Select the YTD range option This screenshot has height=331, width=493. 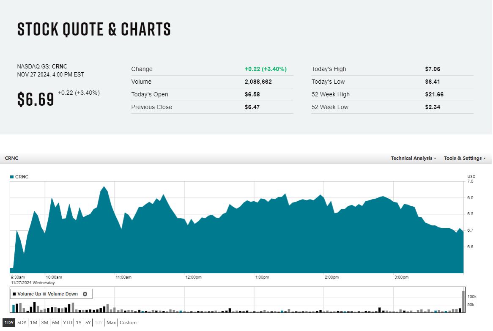(x=68, y=323)
